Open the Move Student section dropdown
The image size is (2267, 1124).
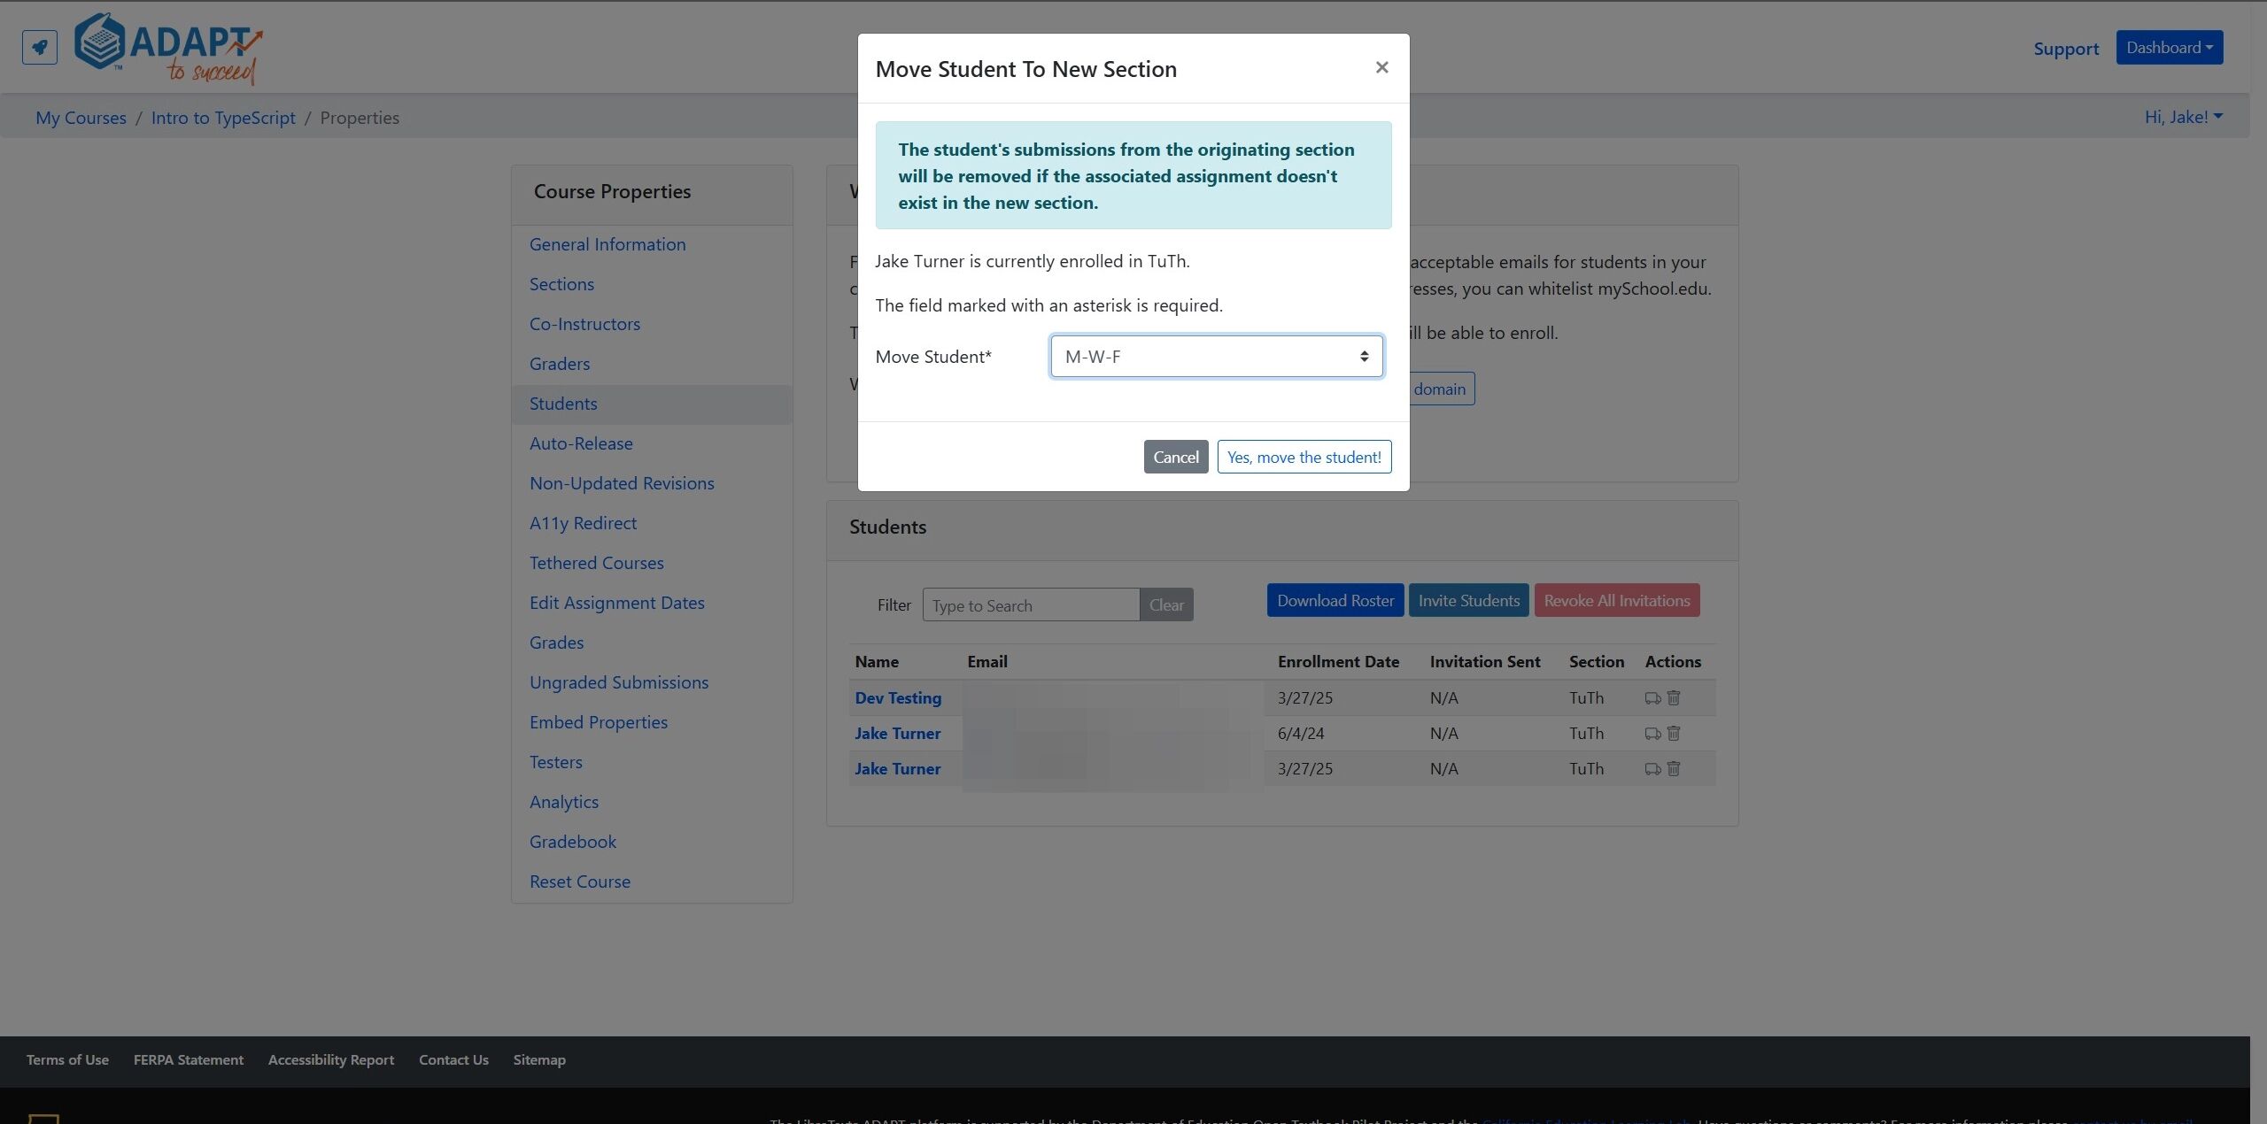click(x=1217, y=357)
